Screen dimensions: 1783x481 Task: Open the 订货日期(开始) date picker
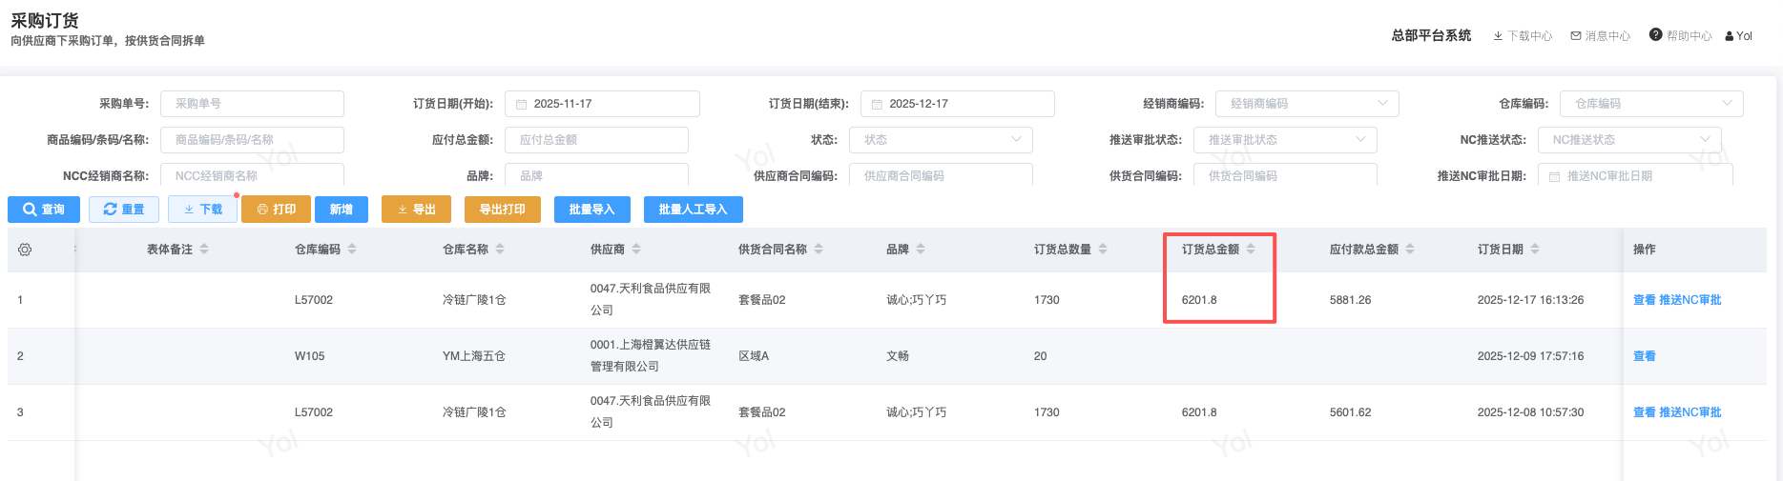pyautogui.click(x=602, y=104)
